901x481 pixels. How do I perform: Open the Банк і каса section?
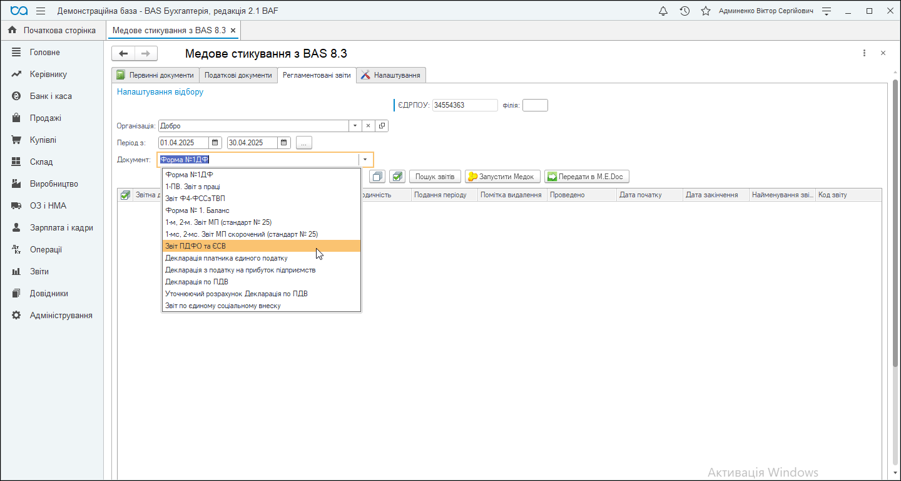coord(52,96)
